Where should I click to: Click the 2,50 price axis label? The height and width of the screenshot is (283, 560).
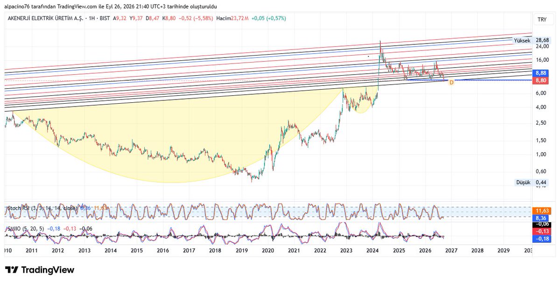pyautogui.click(x=541, y=123)
